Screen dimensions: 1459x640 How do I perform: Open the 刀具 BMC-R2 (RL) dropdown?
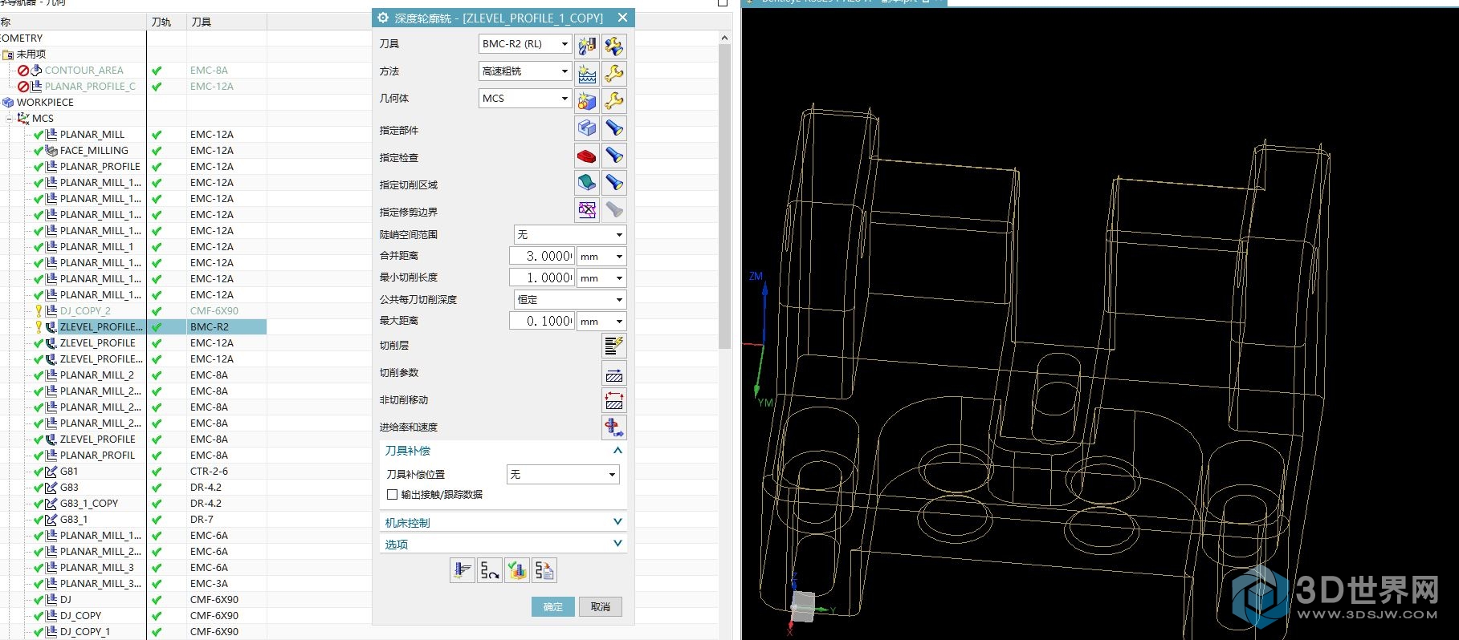525,44
